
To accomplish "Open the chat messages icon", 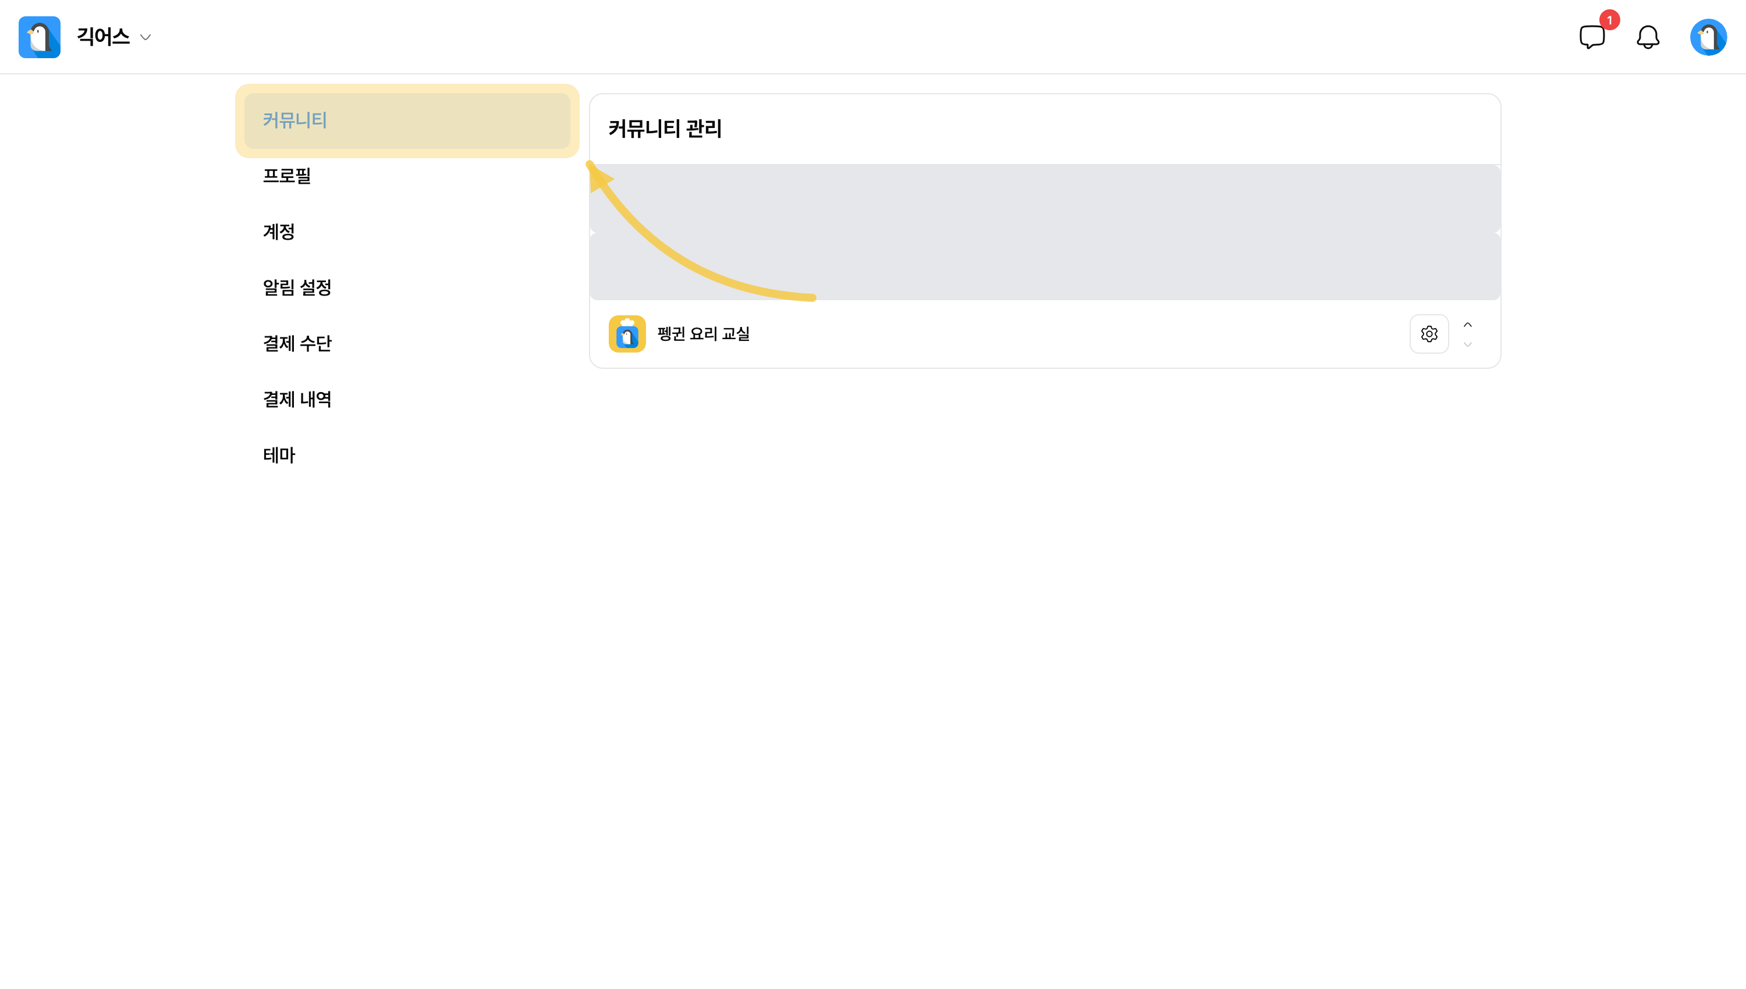I will tap(1591, 37).
